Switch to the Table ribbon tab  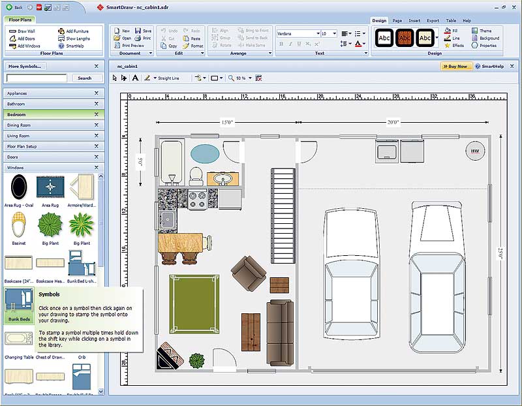pos(451,21)
